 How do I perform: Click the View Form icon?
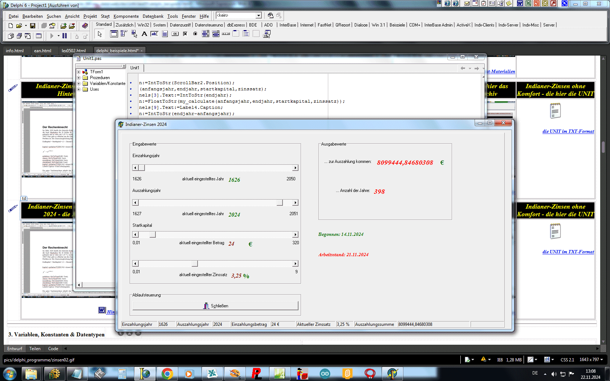pos(19,36)
